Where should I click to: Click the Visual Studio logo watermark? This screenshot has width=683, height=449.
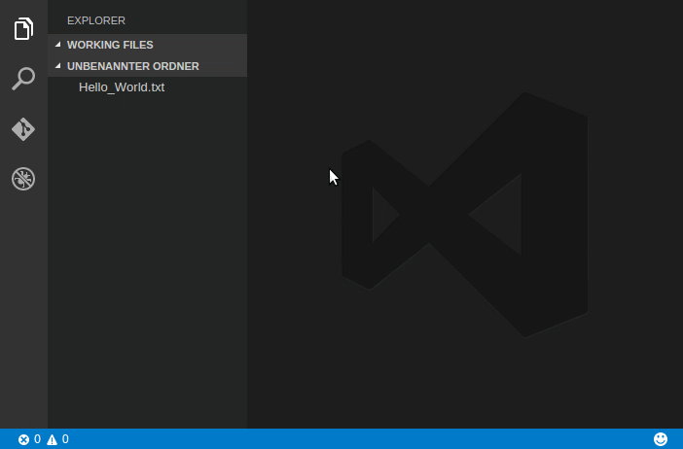pos(464,215)
